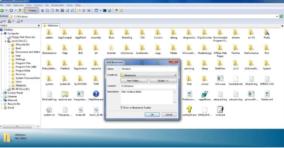
Task: Click the green Back navigation arrow
Action: [2, 10]
